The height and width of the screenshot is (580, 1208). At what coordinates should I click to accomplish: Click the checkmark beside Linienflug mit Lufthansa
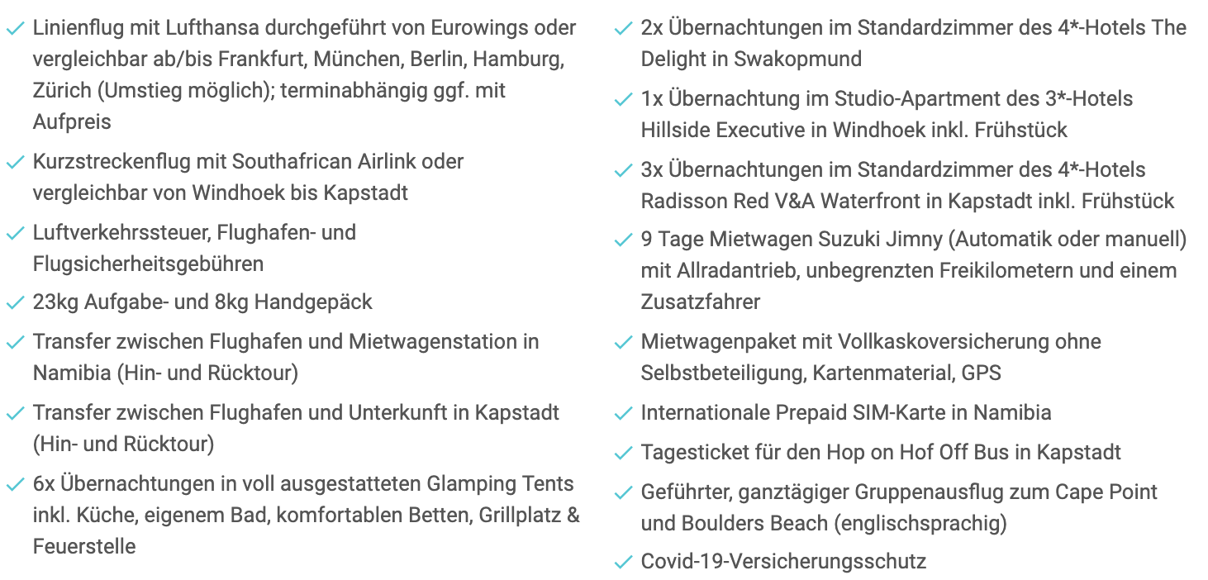15,29
